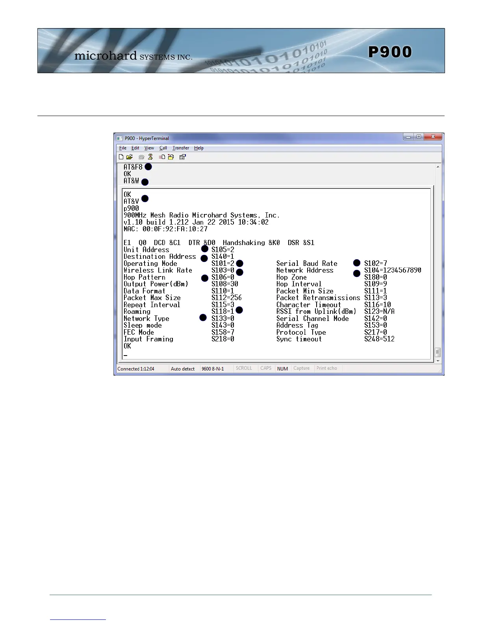Click the 'Data Format' label
The height and width of the screenshot is (623, 482).
(x=145, y=291)
